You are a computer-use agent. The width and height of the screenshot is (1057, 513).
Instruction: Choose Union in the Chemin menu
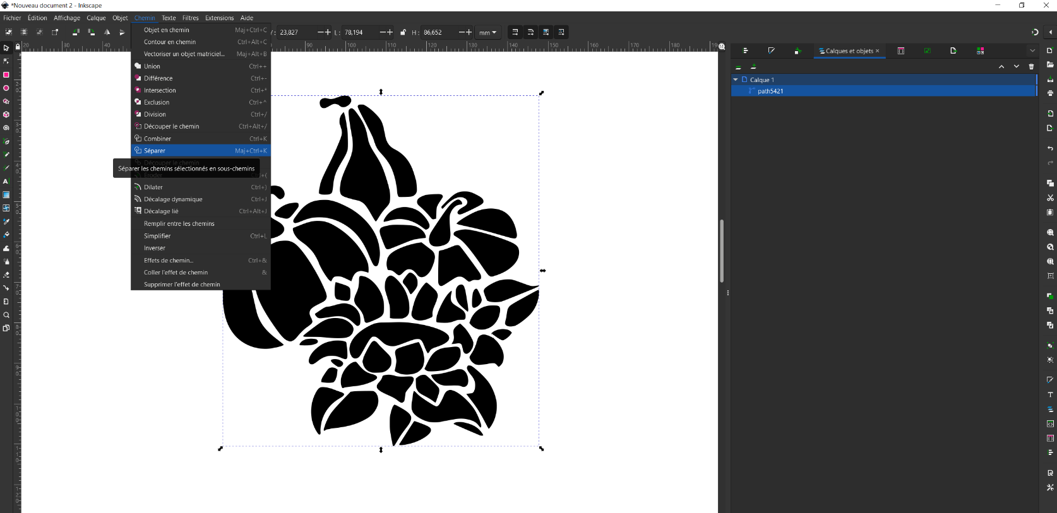point(201,66)
